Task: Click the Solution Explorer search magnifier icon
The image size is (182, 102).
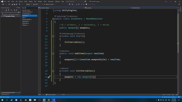Action: pos(18,12)
